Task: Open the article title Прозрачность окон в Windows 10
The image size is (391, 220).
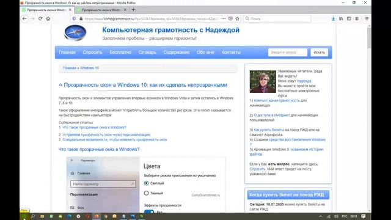Action: point(145,85)
